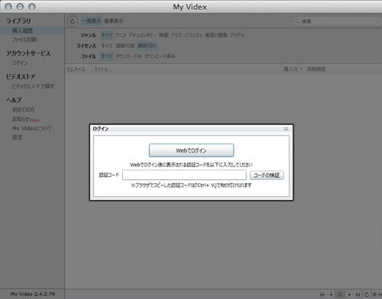The image size is (382, 299).
Task: Click the サムネイル column header
Action: click(x=76, y=69)
